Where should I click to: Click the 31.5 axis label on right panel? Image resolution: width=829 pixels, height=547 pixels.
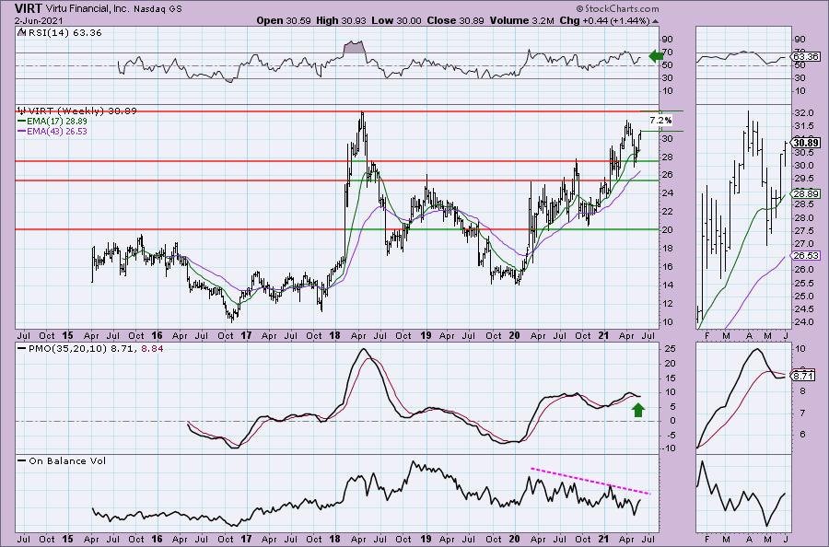pos(803,126)
